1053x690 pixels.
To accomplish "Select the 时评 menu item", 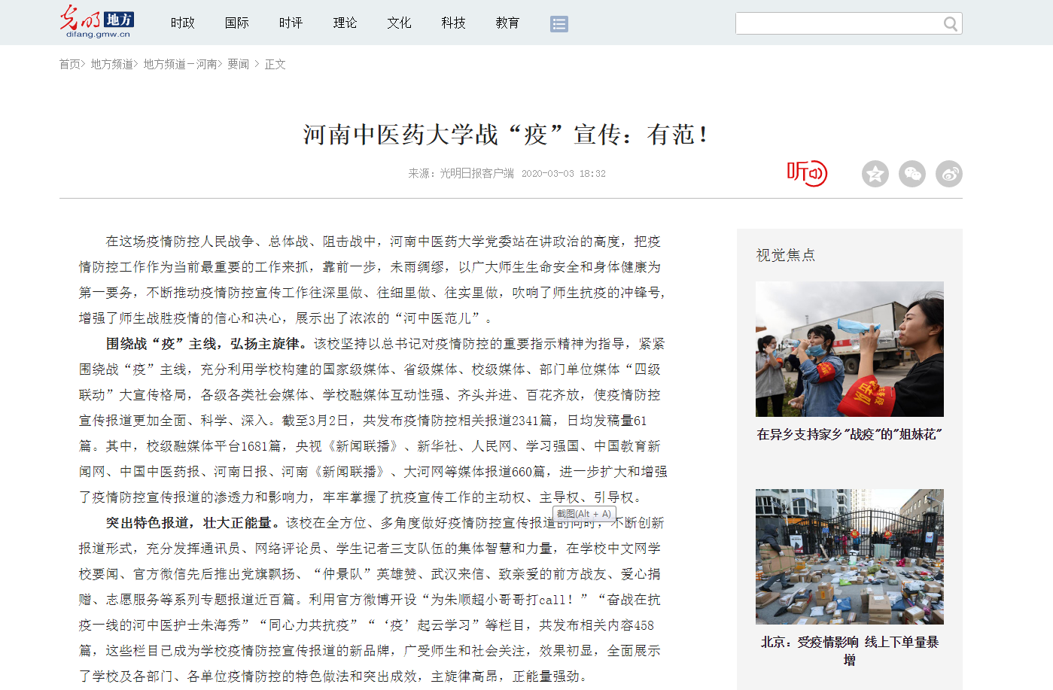I will (291, 23).
